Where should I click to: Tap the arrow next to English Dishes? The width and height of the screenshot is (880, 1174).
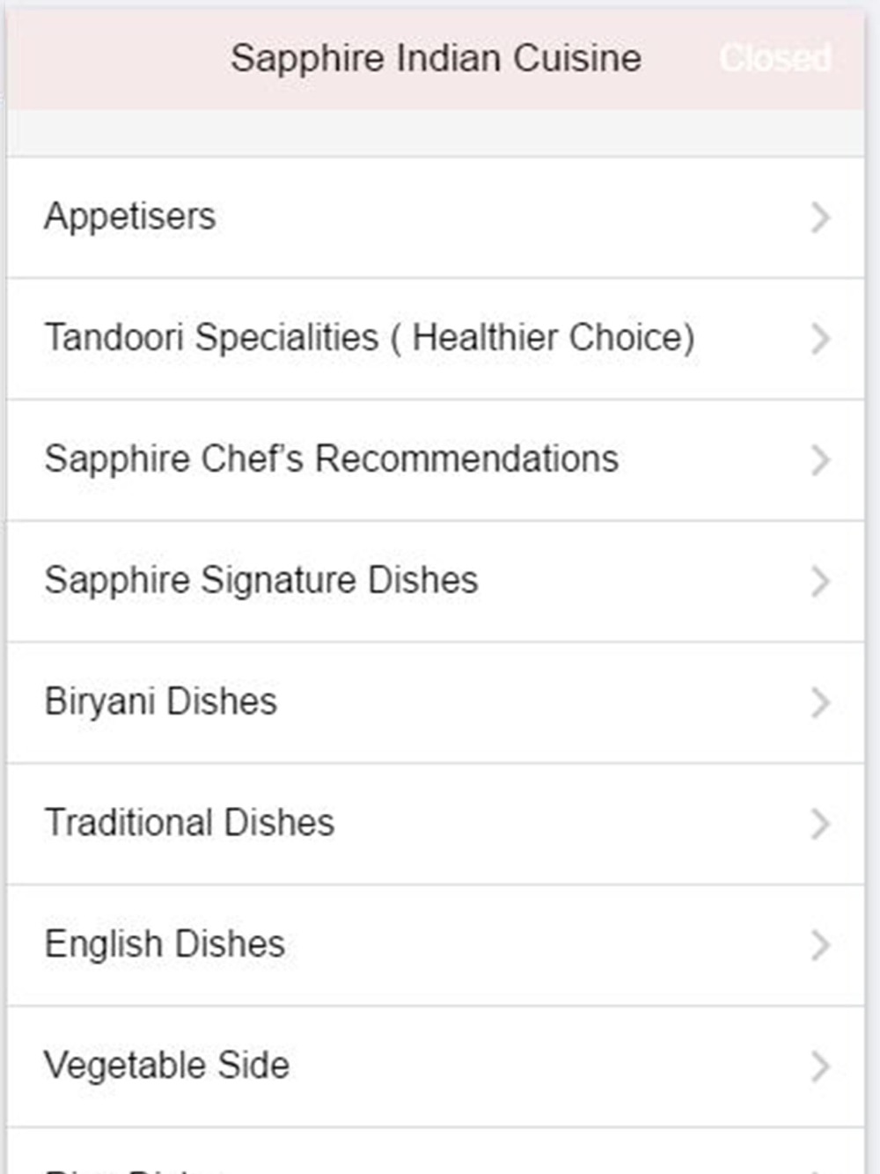point(820,946)
